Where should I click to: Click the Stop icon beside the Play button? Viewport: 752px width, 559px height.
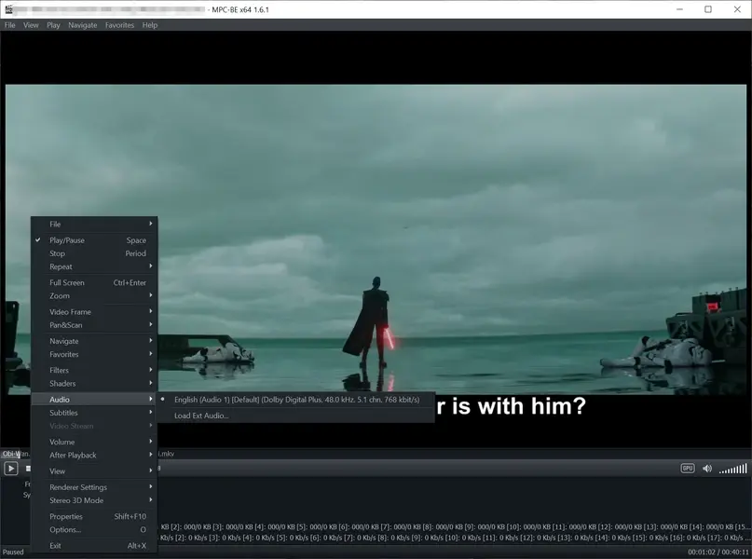(x=30, y=469)
